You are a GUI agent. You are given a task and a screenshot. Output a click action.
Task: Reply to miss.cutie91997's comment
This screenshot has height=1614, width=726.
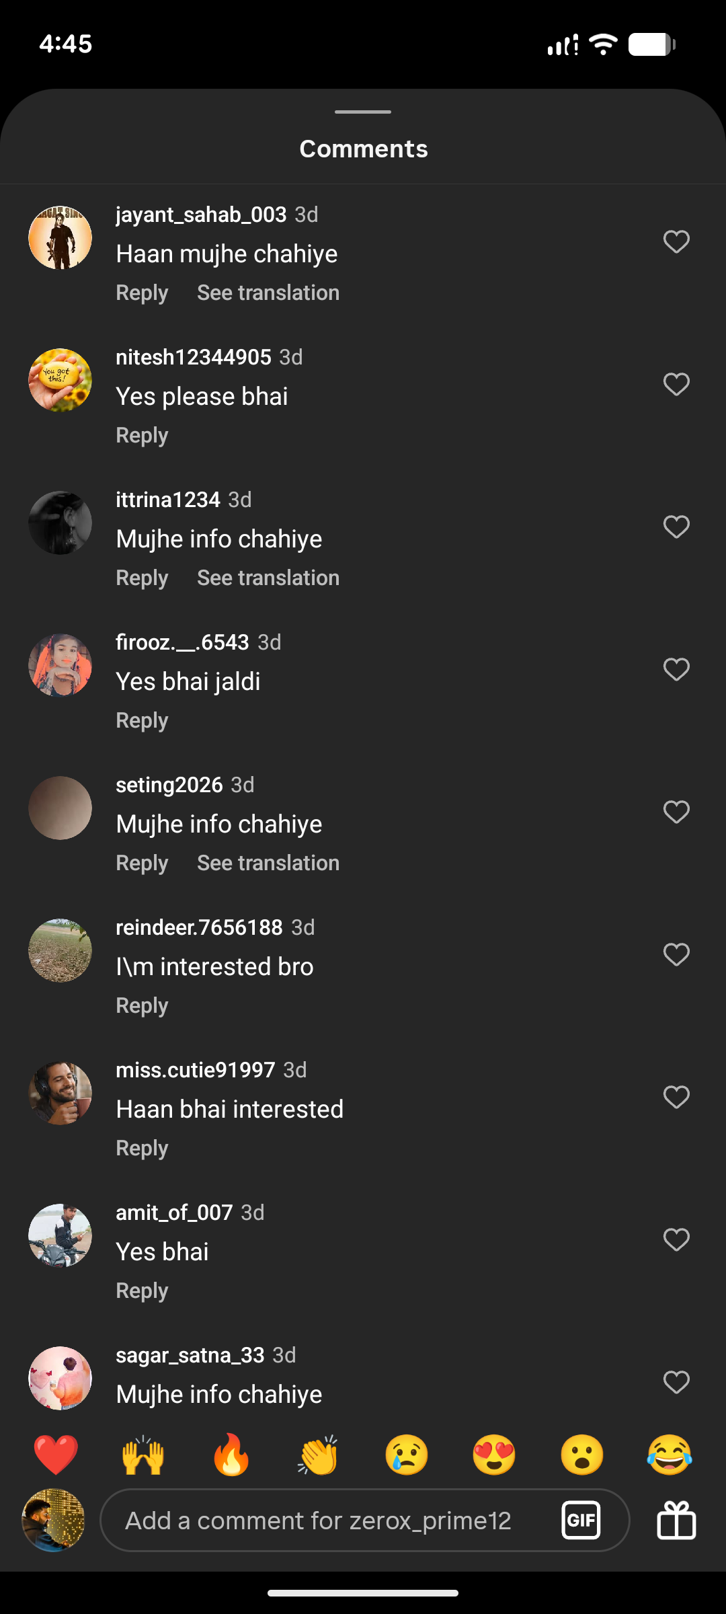pos(142,1148)
